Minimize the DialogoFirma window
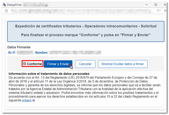 [148, 5]
